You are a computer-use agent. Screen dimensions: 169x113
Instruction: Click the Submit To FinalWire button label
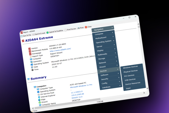tap(56, 31)
